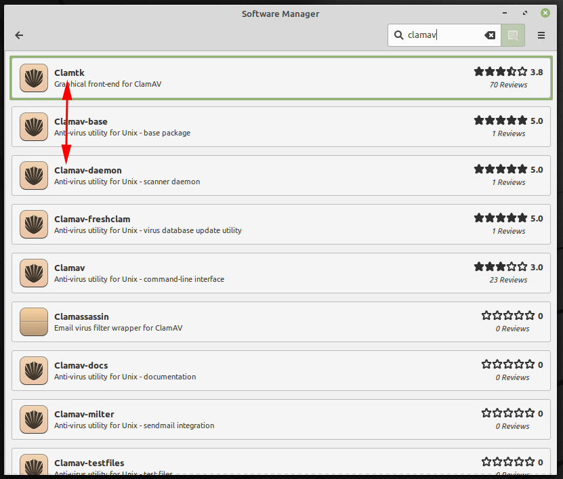Viewport: 563px width, 479px height.
Task: Click the Clamav-milter empty star rating
Action: 508,414
